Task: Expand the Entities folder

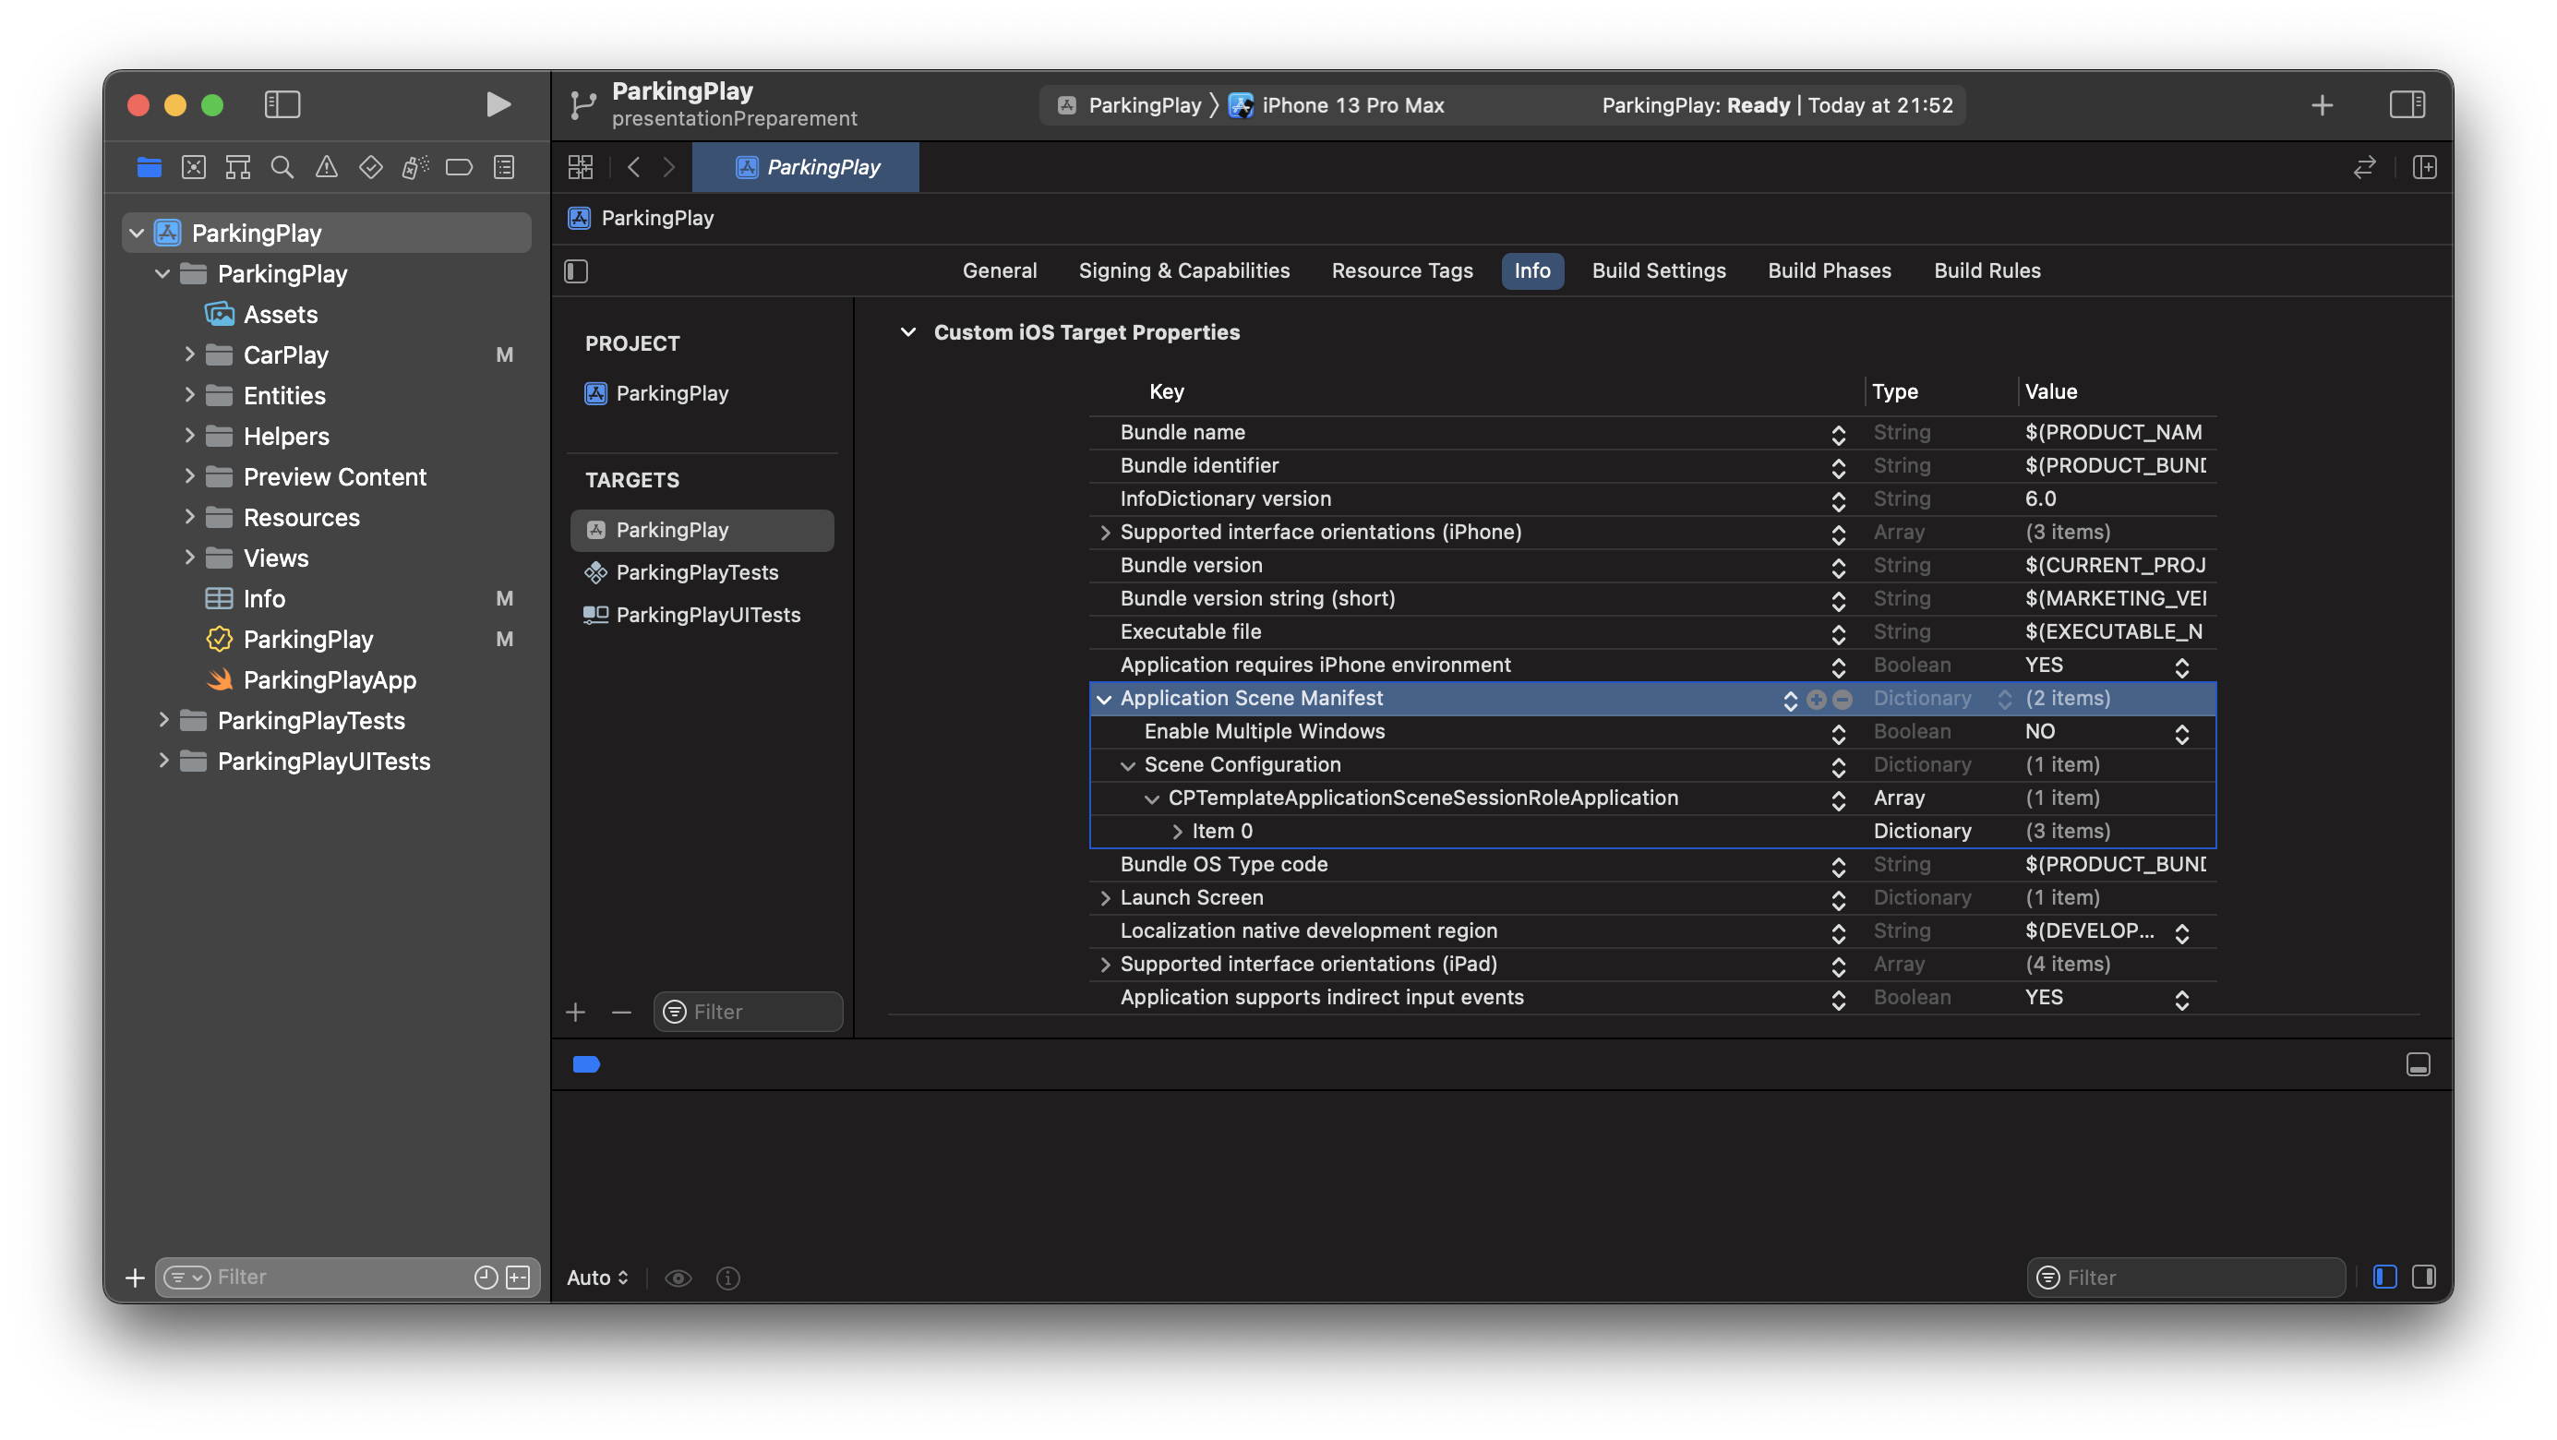Action: point(188,395)
